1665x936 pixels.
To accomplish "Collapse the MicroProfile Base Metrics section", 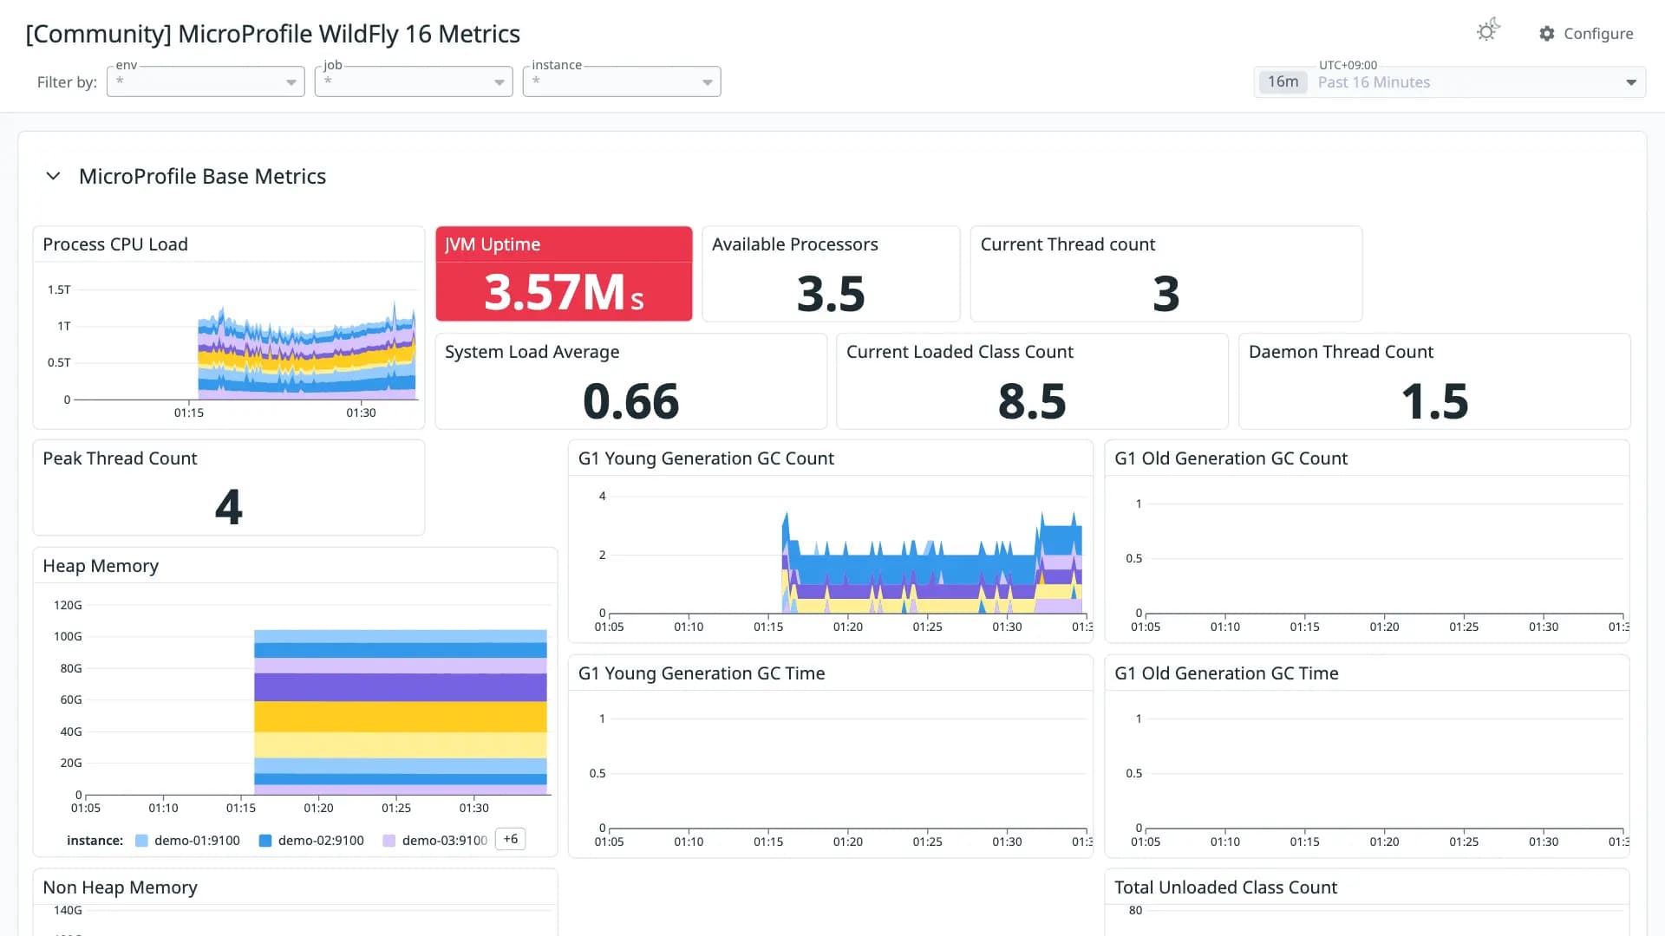I will click(53, 176).
